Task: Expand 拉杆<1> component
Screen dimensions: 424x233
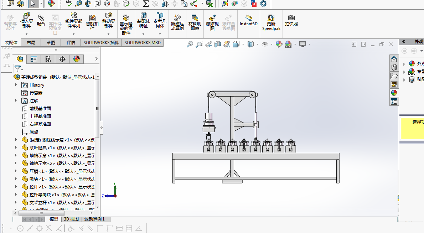Action: (x=16, y=187)
